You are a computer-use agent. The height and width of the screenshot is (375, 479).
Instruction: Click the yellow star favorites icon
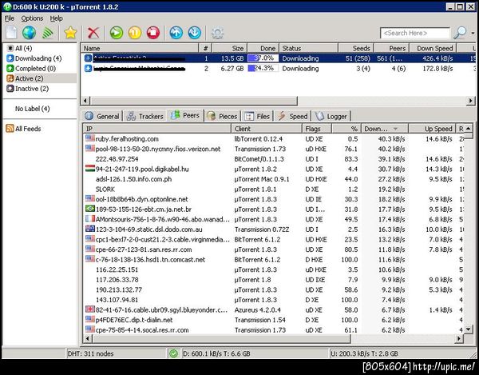point(70,33)
